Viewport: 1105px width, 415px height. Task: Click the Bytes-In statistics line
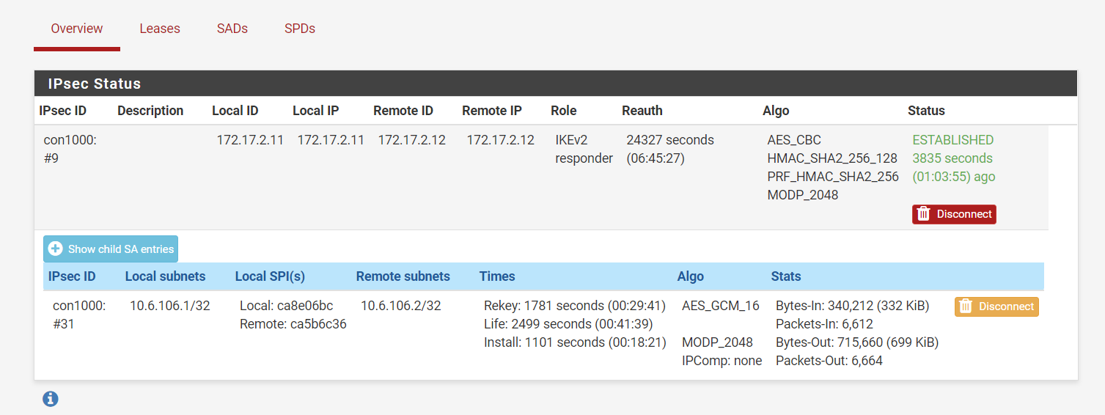coord(852,306)
